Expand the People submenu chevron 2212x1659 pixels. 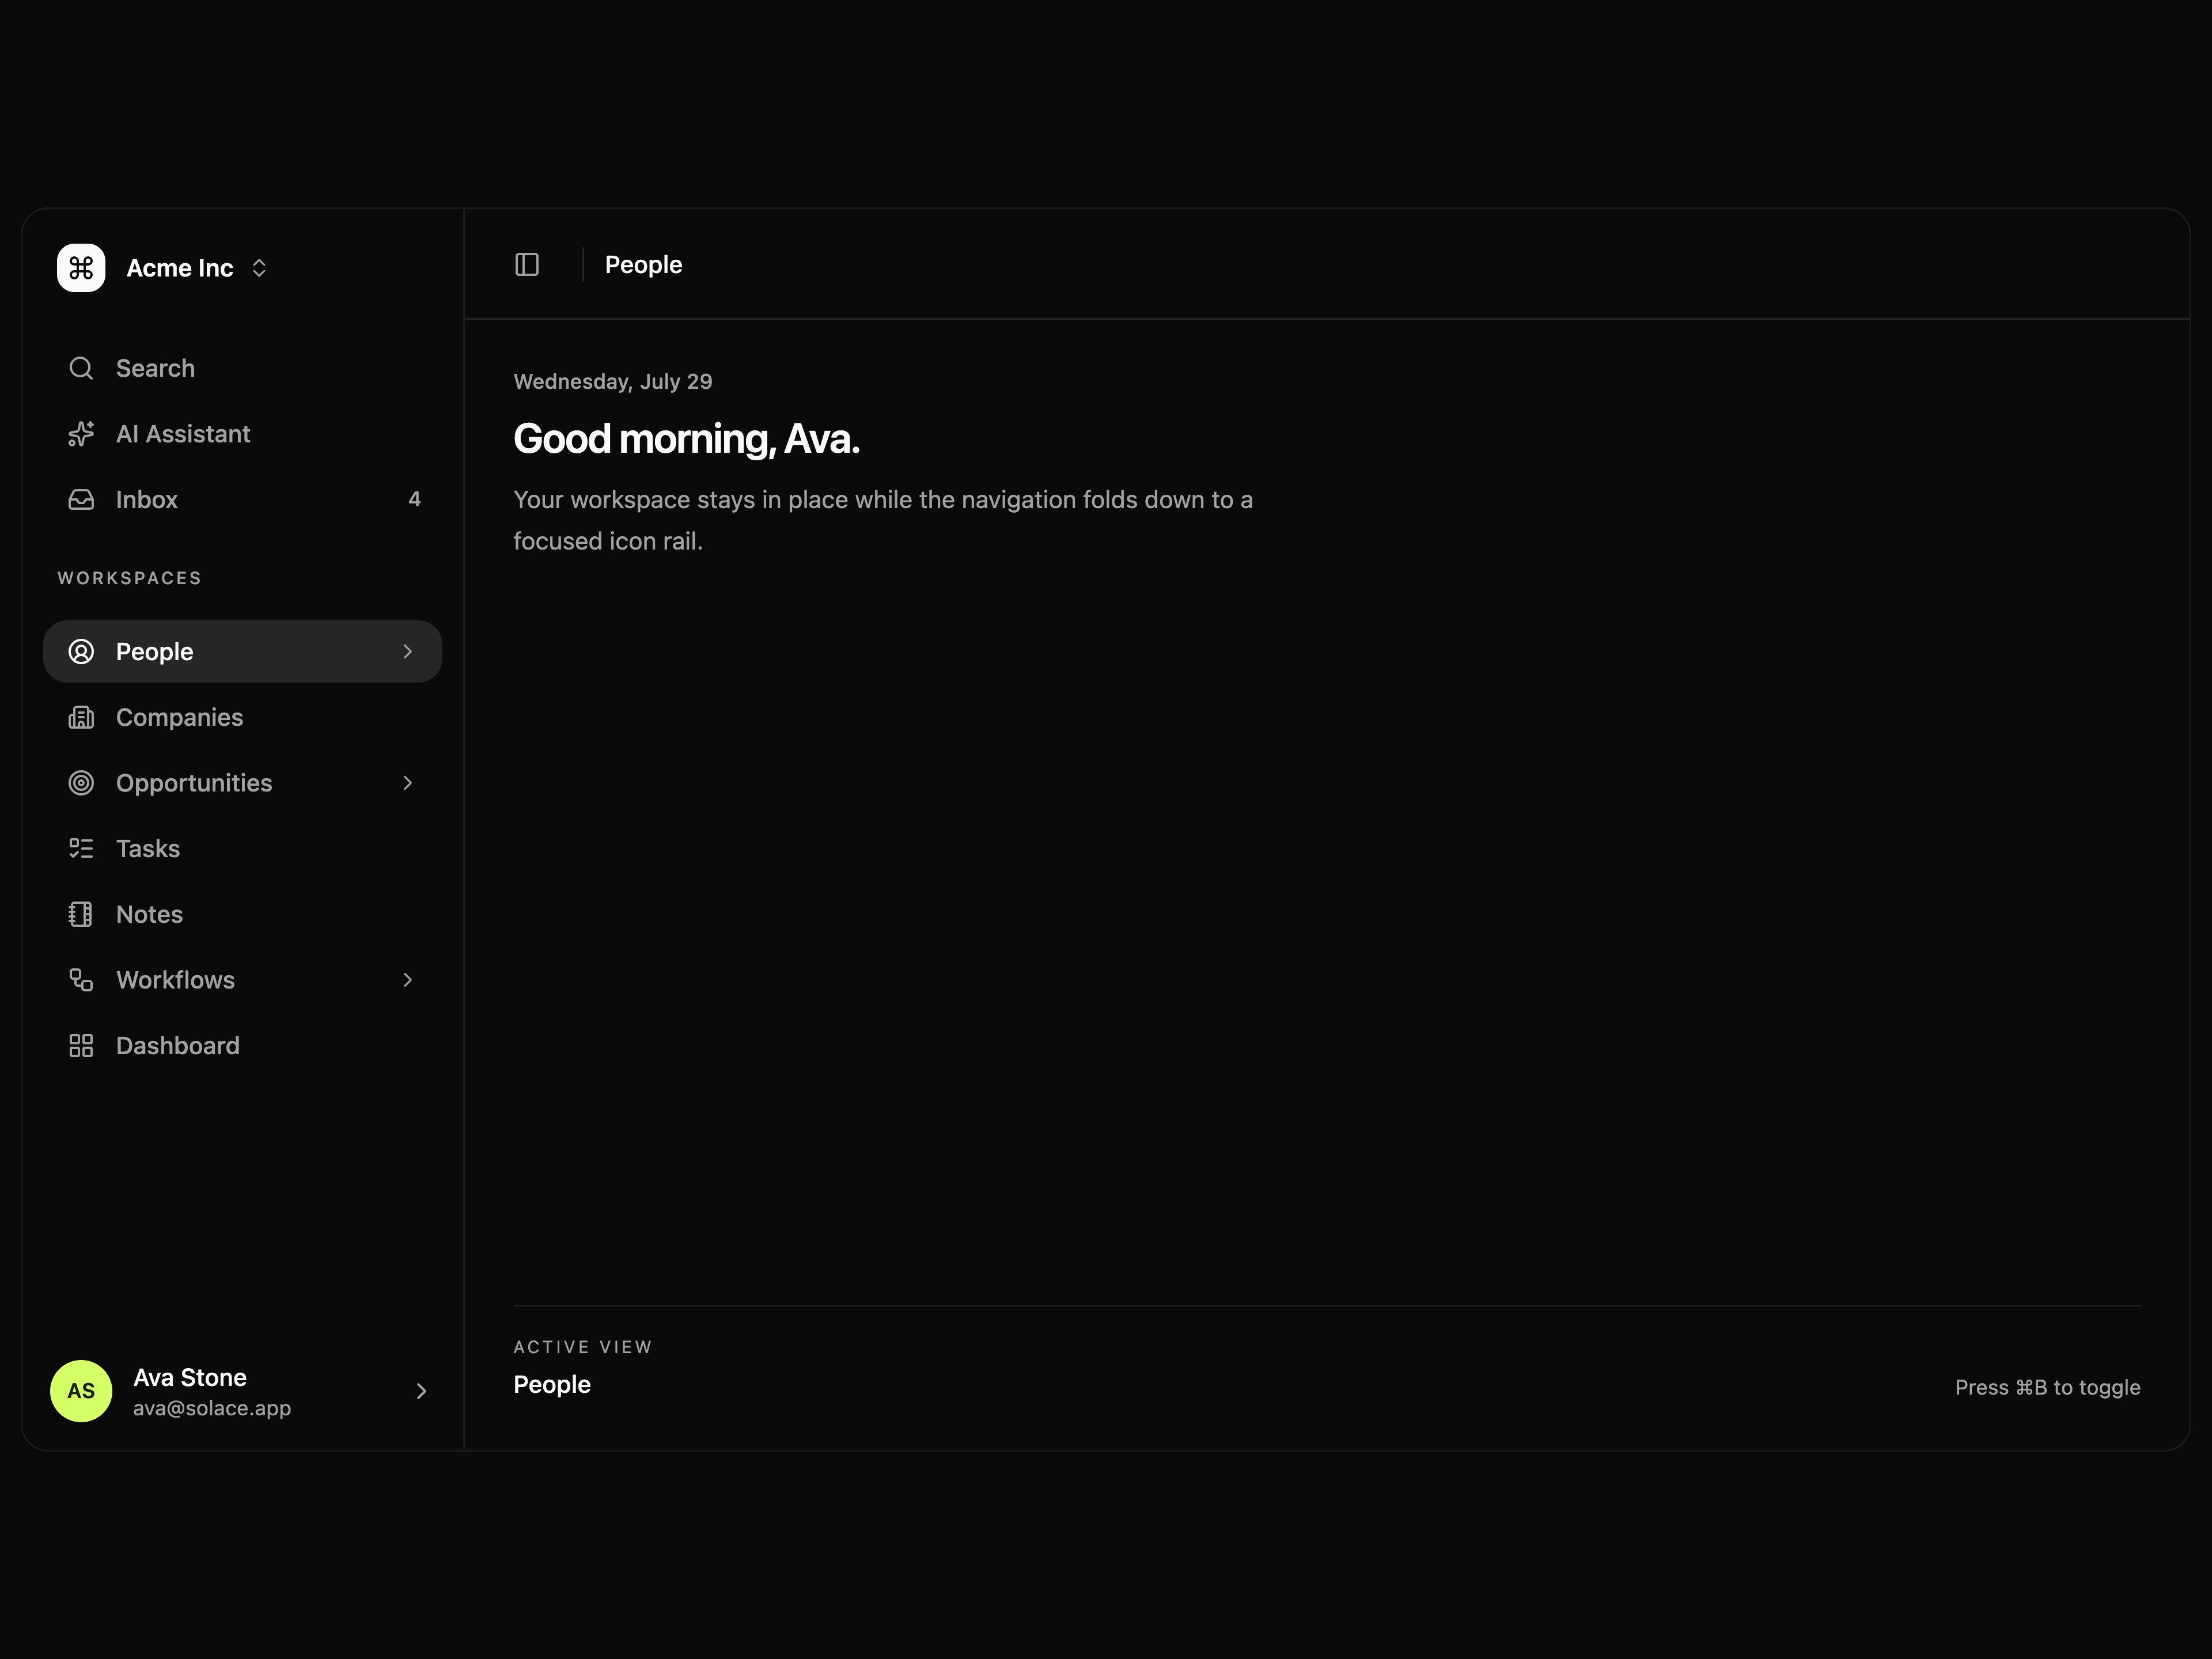(407, 652)
